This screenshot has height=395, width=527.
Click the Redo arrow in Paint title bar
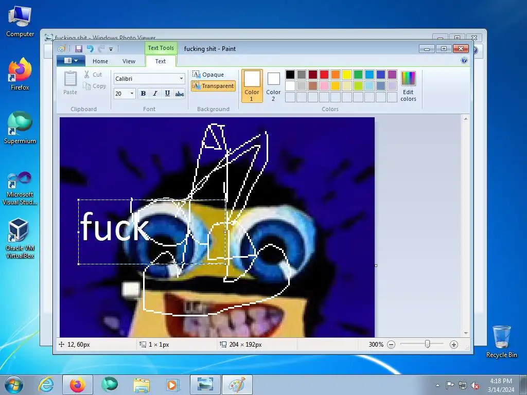(x=101, y=49)
